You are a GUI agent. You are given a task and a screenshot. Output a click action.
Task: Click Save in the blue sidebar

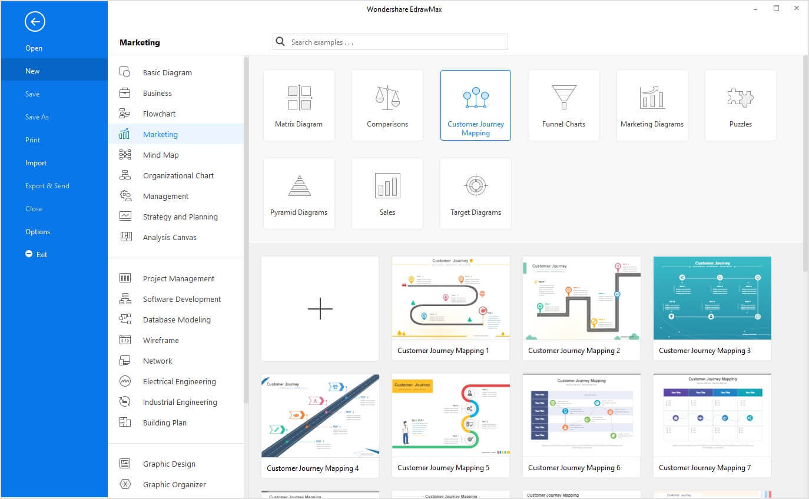54,94
